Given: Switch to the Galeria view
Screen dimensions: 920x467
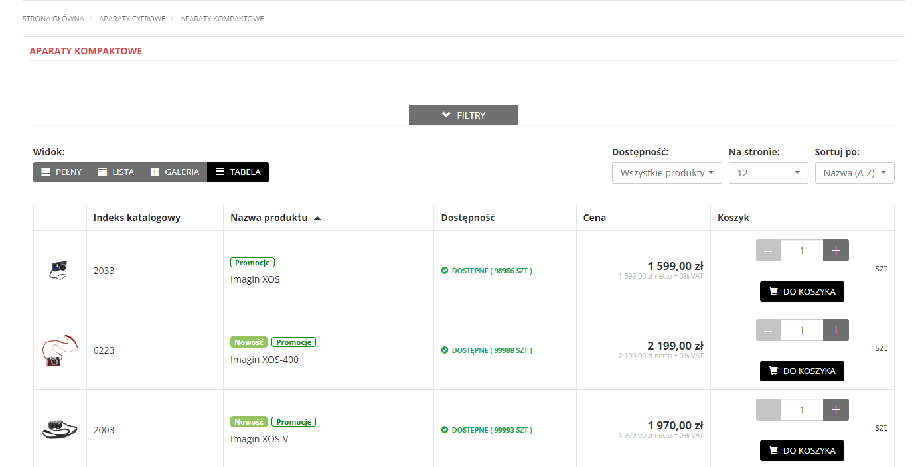Looking at the screenshot, I should tap(175, 172).
